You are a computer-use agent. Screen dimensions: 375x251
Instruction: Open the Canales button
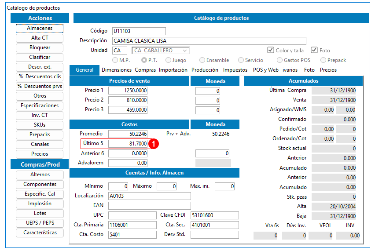point(40,144)
